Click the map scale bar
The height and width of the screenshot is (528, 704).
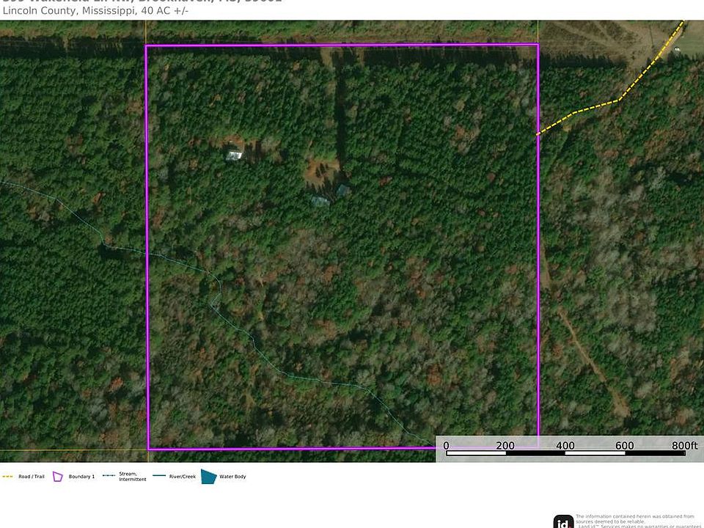(565, 454)
